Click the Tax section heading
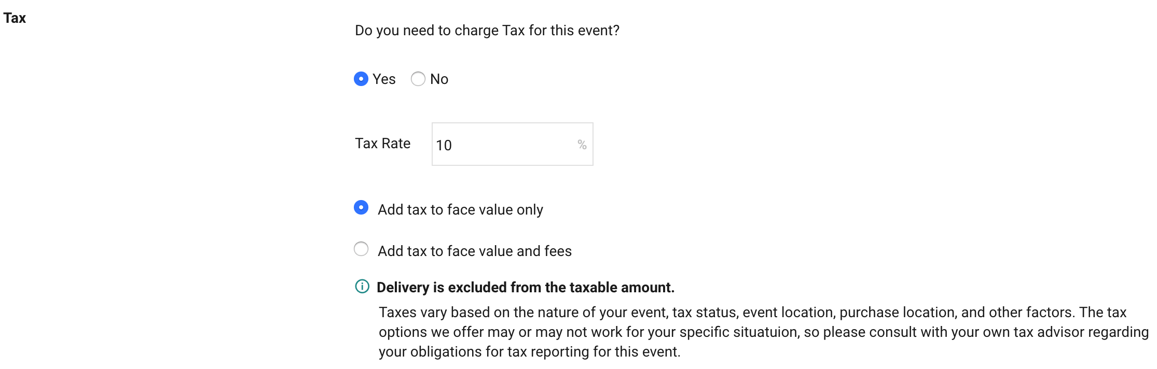1157x369 pixels. pyautogui.click(x=15, y=18)
